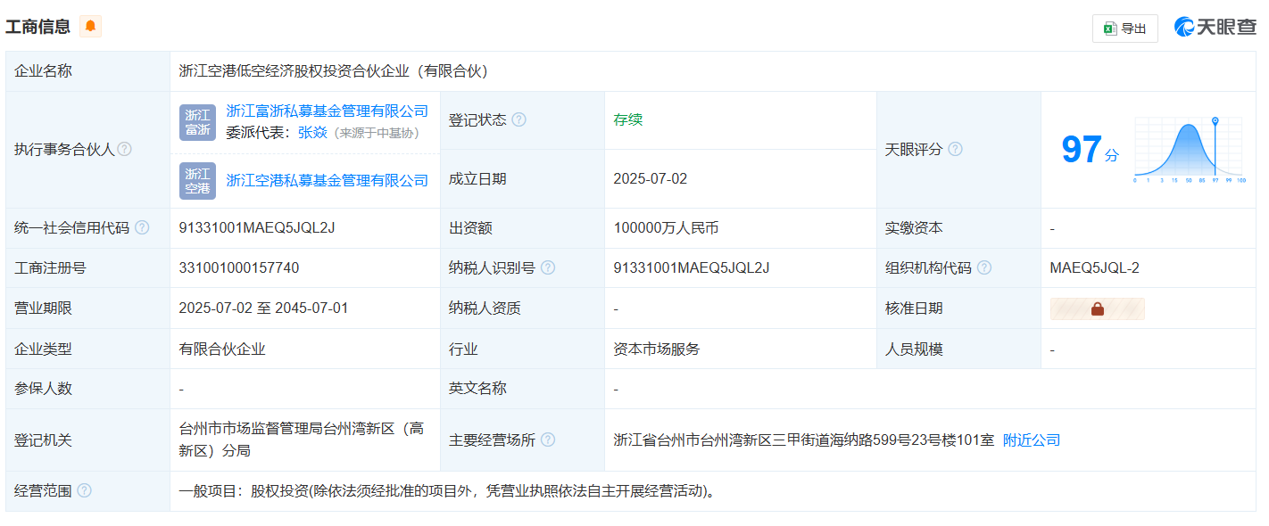
Task: Click the registered address text
Action: [803, 440]
